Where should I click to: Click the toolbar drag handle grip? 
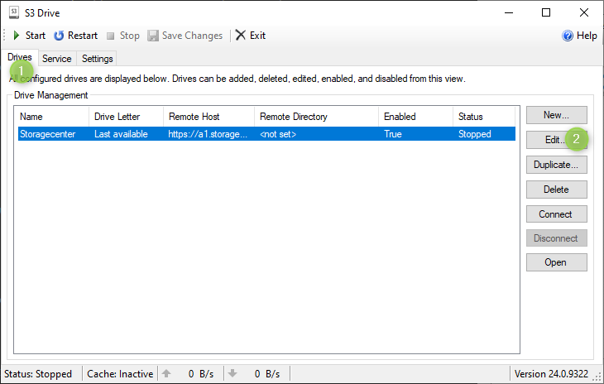(4, 36)
